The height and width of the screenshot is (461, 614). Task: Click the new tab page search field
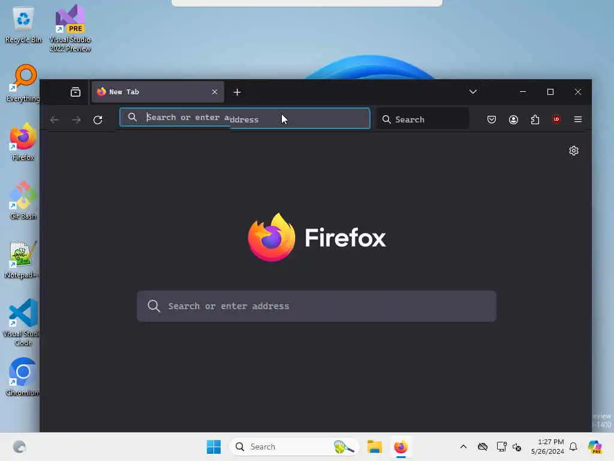(x=317, y=306)
